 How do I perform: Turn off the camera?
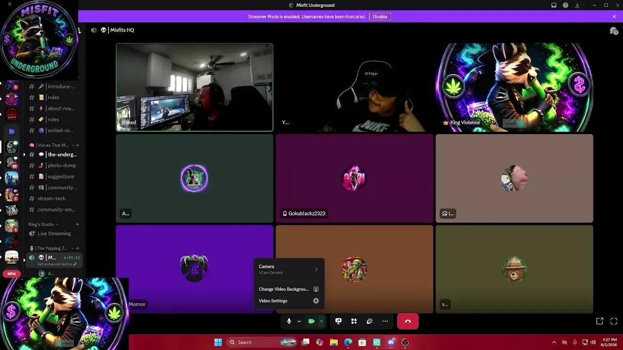[x=311, y=321]
